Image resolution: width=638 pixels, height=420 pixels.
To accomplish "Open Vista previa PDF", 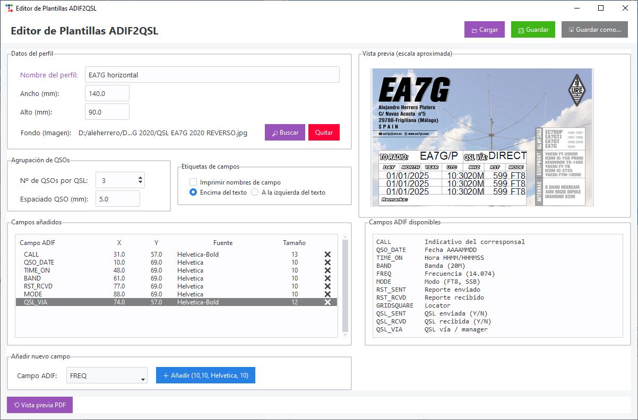I will point(40,405).
